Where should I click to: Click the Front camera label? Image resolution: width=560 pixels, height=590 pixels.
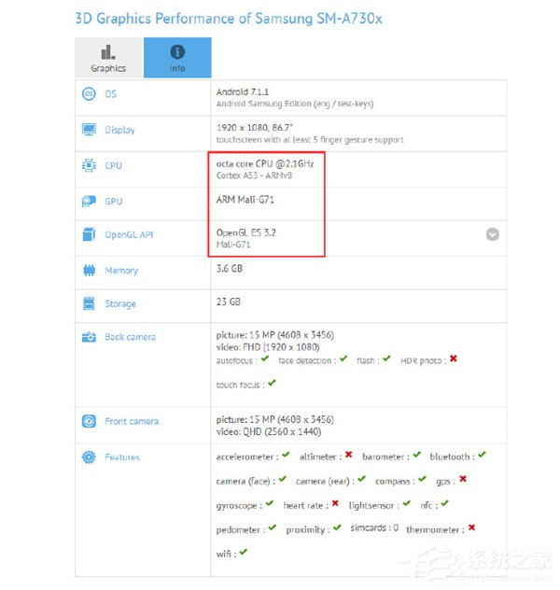(x=132, y=421)
